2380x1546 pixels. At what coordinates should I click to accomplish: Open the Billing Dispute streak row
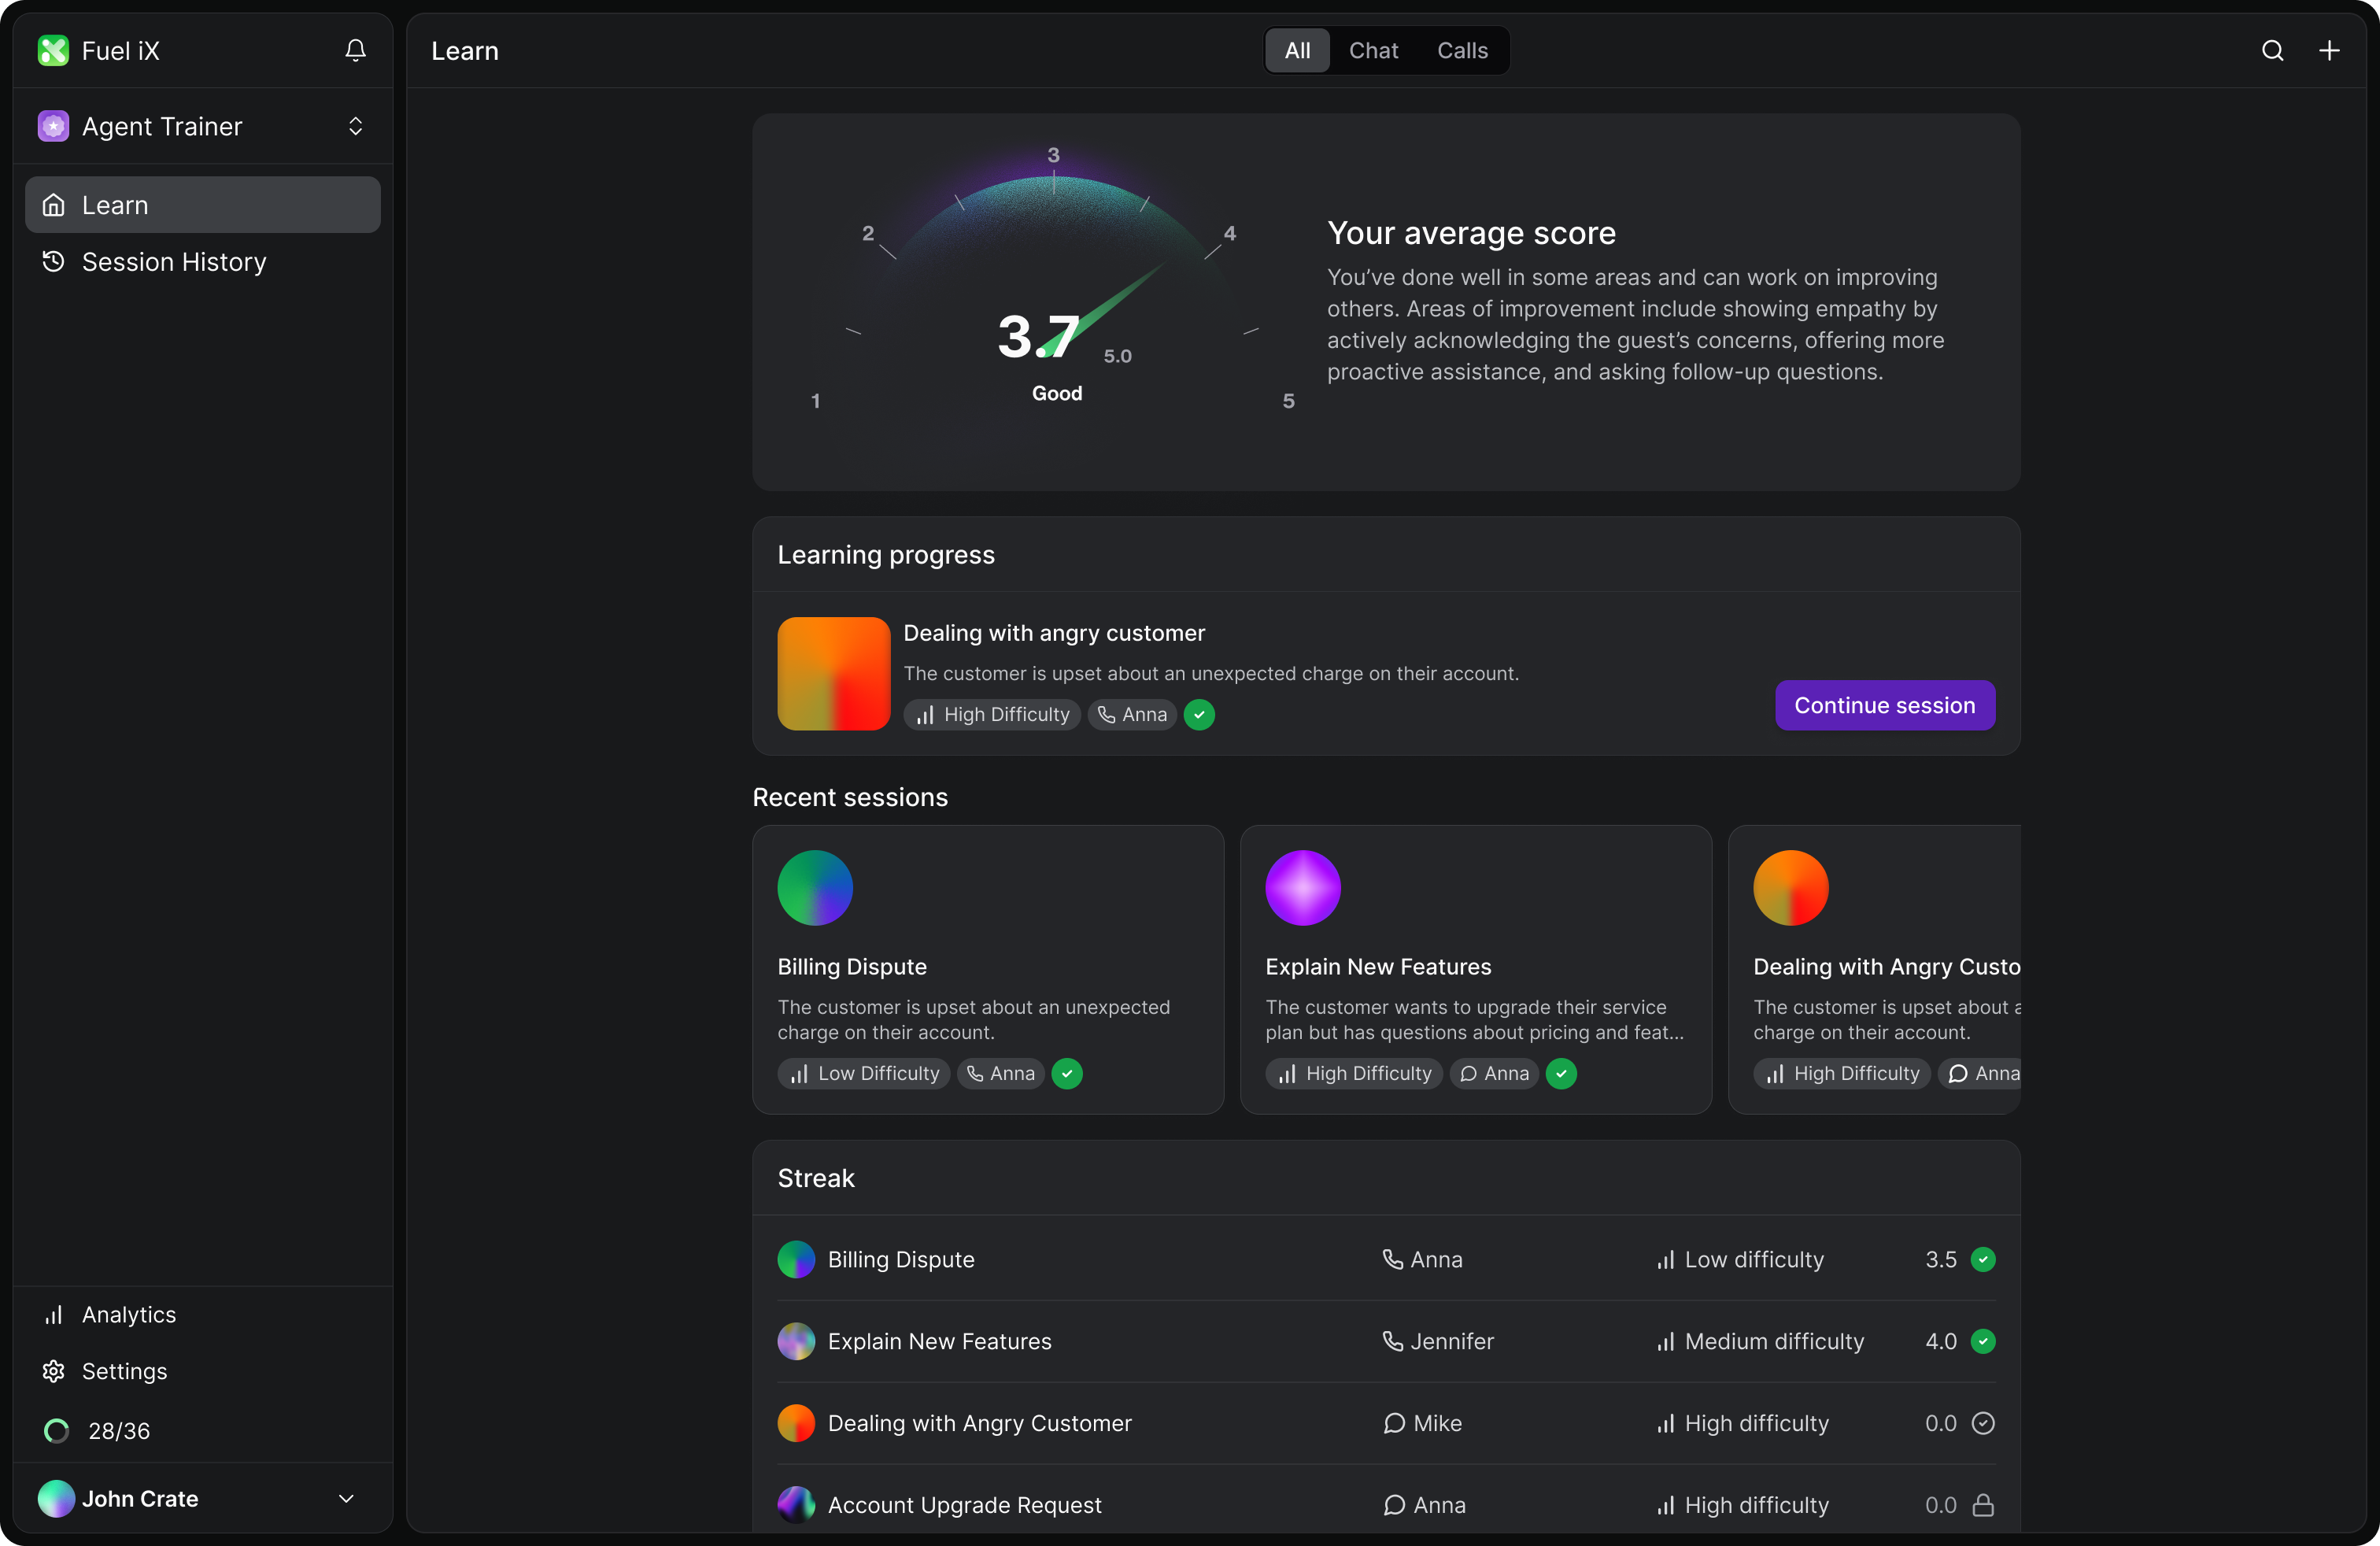[x=1387, y=1259]
